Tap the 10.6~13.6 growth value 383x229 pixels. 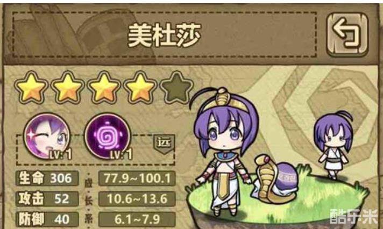click(137, 199)
